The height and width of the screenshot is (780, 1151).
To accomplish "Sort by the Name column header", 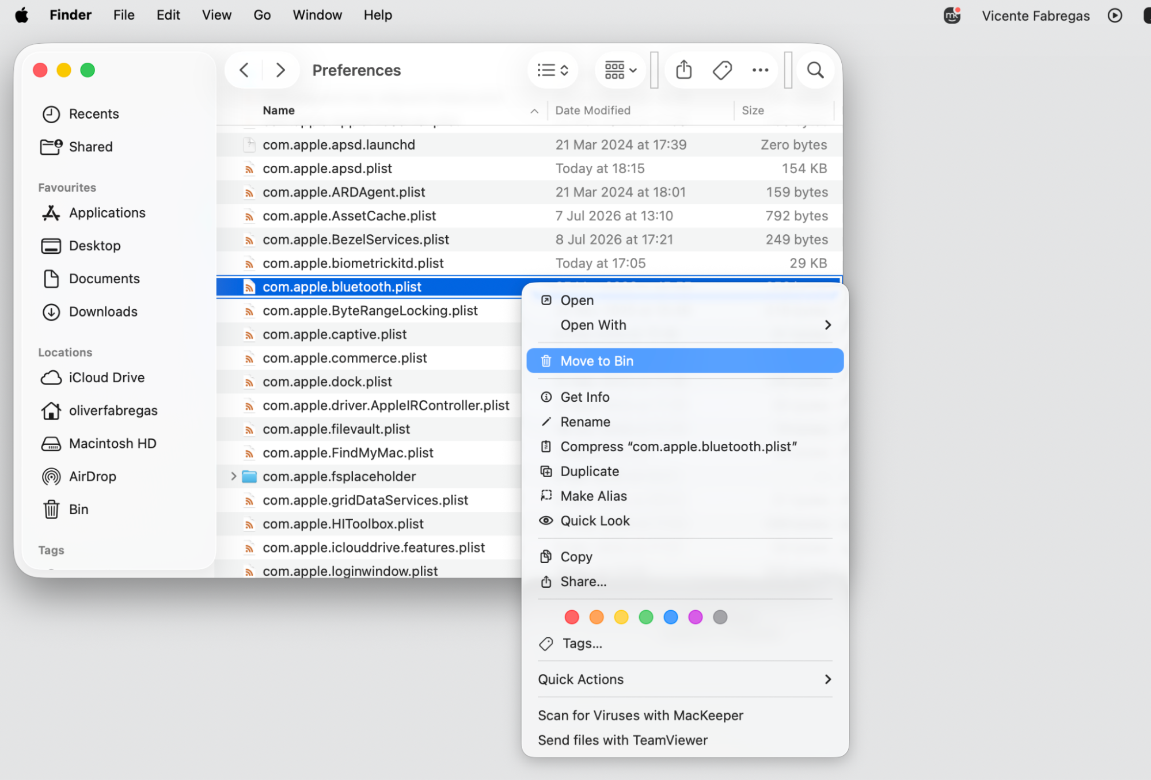I will click(279, 110).
